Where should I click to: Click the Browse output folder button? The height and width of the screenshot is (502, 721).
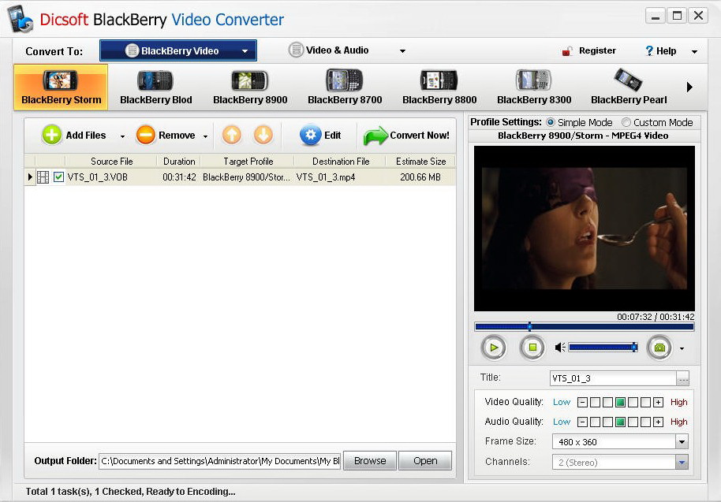point(370,461)
